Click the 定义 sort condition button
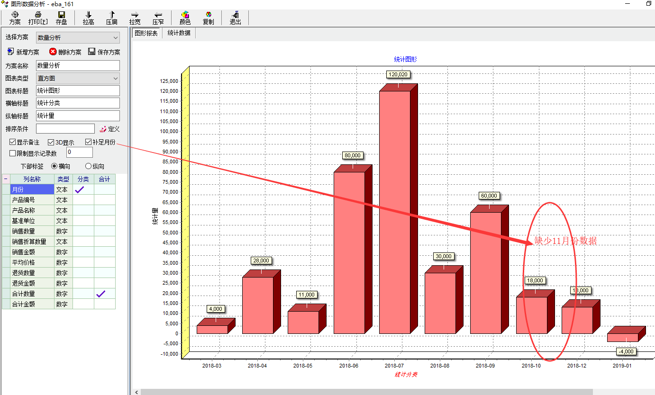 (x=109, y=129)
